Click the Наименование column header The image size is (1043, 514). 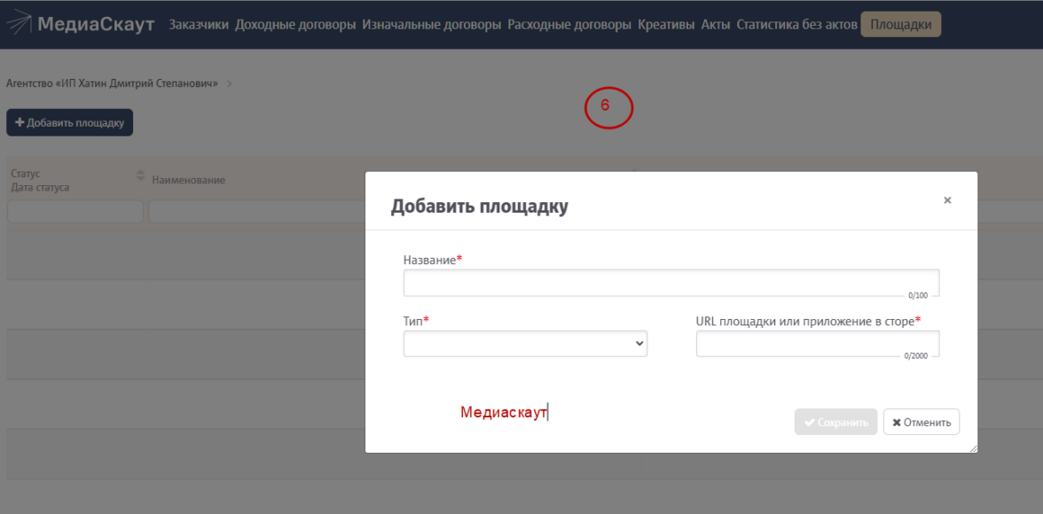188,180
